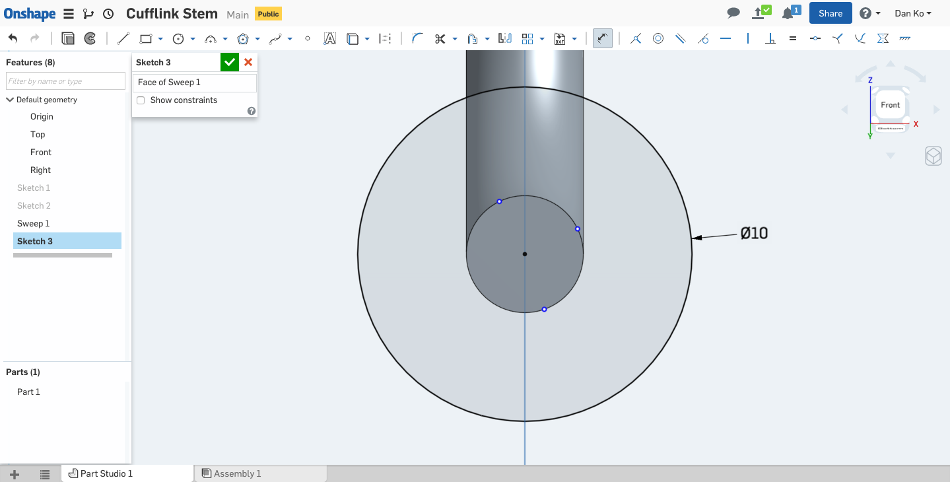
Task: Apply the Perpendicular constraint
Action: (x=770, y=39)
